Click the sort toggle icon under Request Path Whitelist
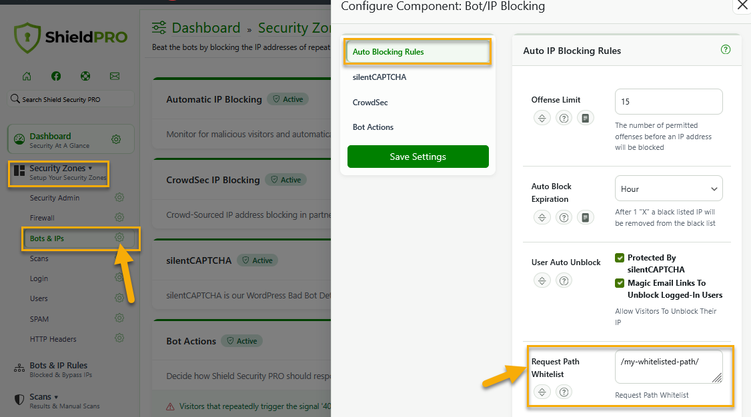Image resolution: width=751 pixels, height=417 pixels. [542, 392]
